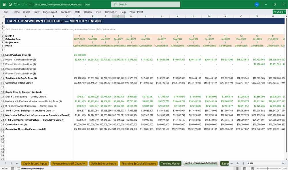Image resolution: width=288 pixels, height=170 pixels.
Task: Open the partially visible Ramp sheet tab
Action: tap(225, 163)
